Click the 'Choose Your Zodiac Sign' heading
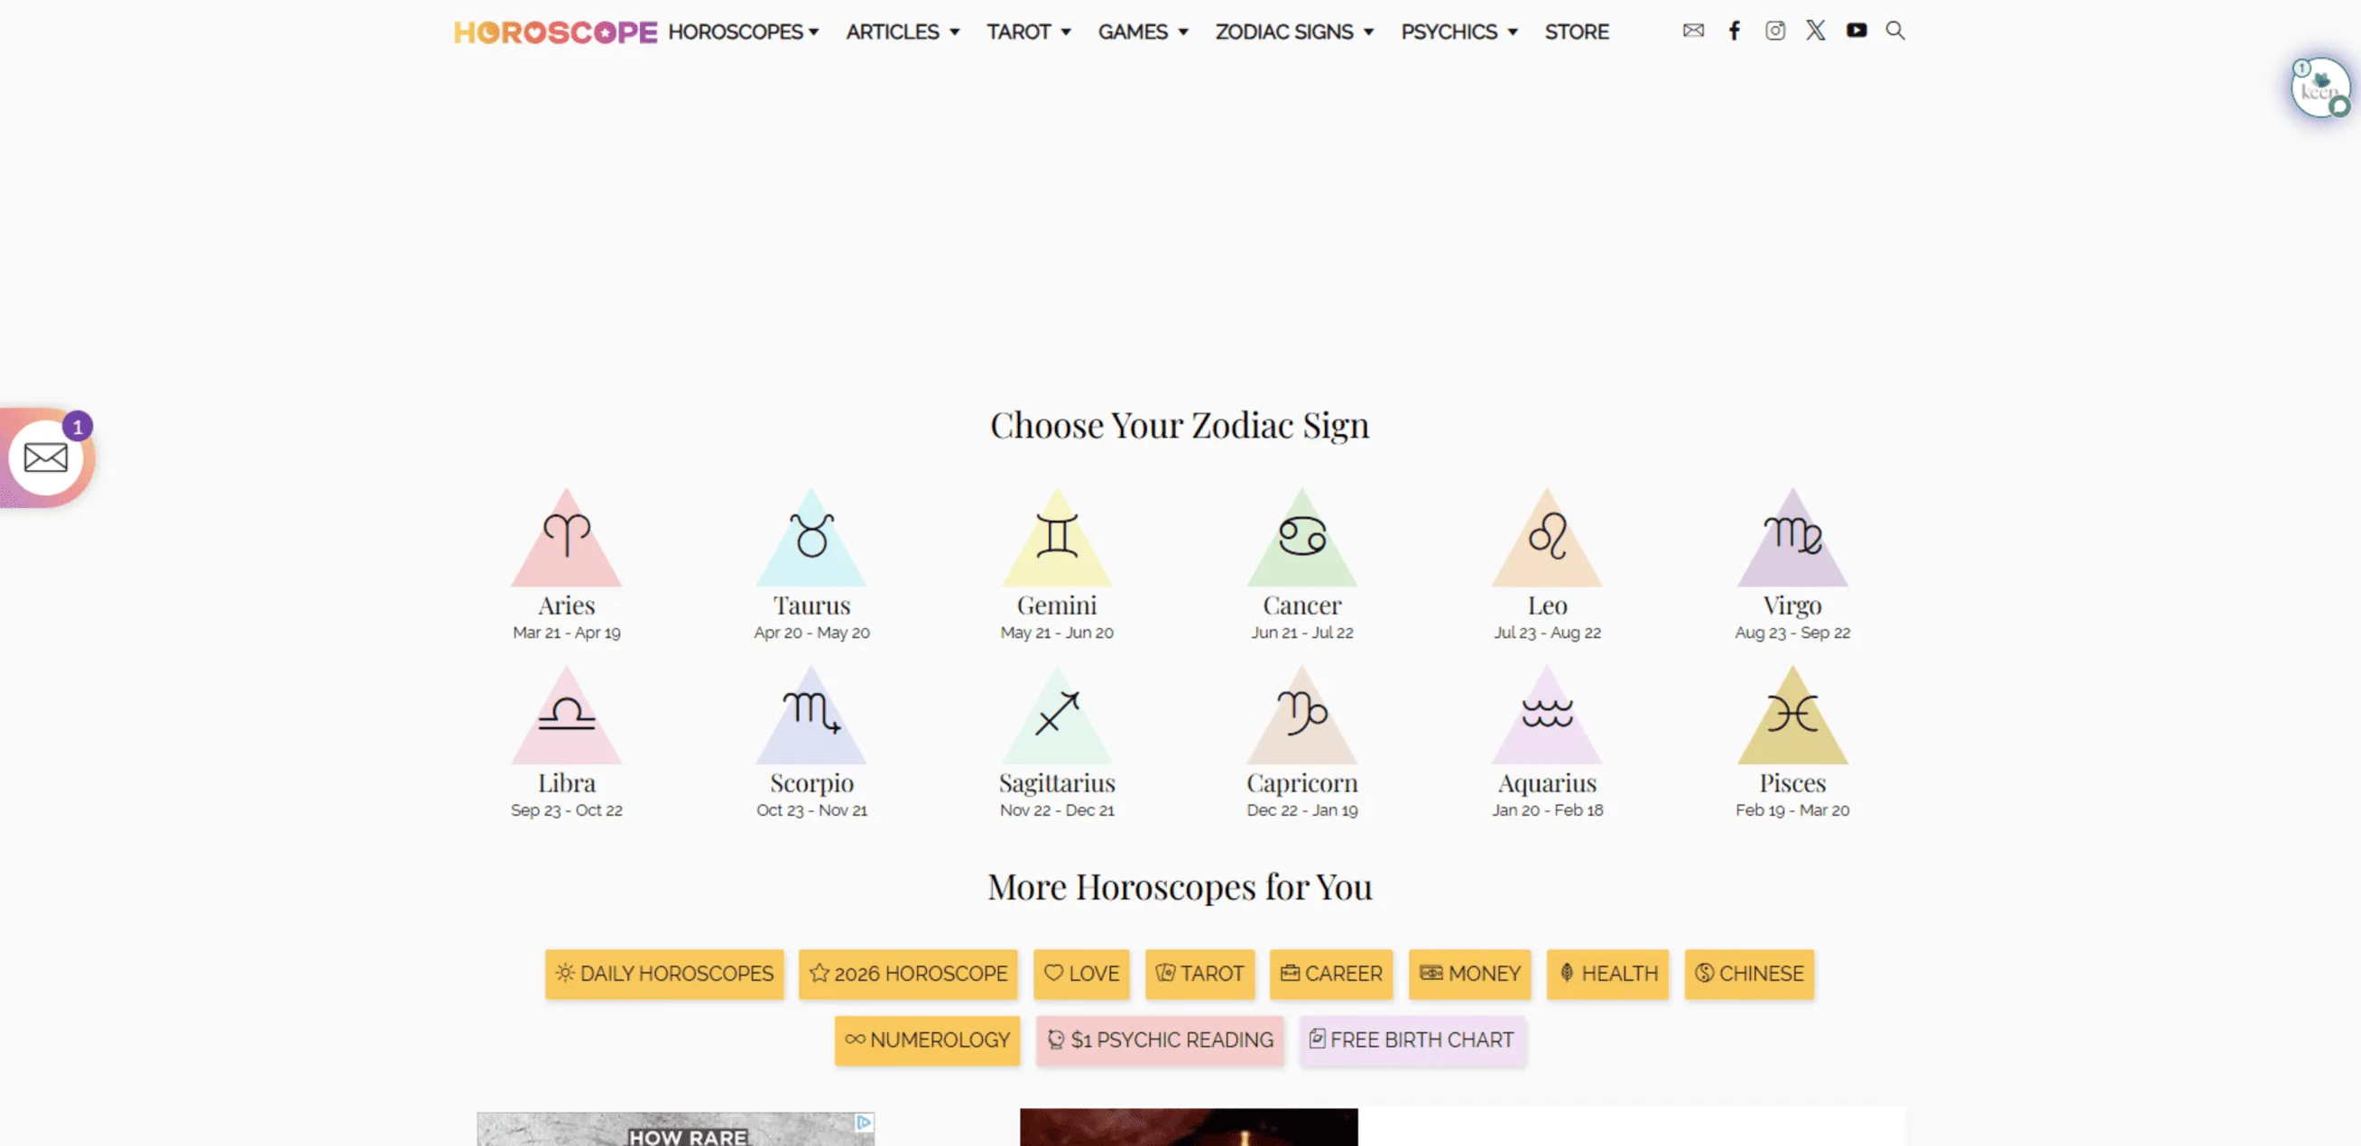Image resolution: width=2361 pixels, height=1146 pixels. tap(1180, 426)
